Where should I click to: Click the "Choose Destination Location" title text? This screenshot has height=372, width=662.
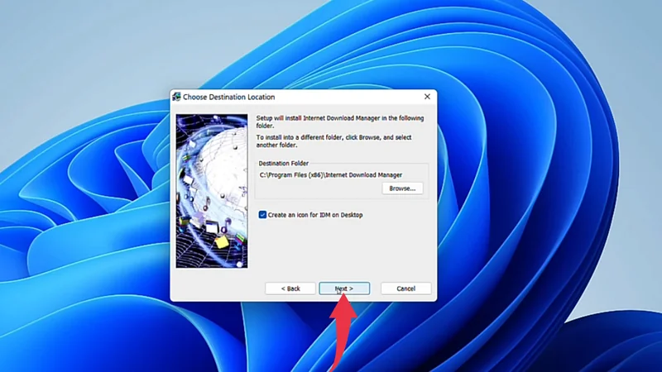tap(229, 97)
